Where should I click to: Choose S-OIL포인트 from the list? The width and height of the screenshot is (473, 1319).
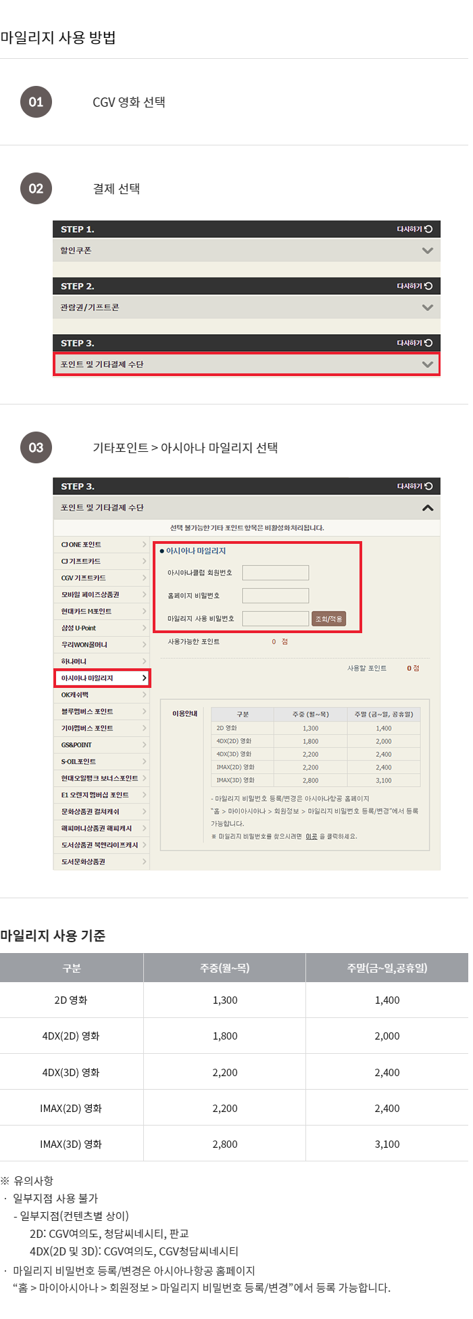[102, 762]
